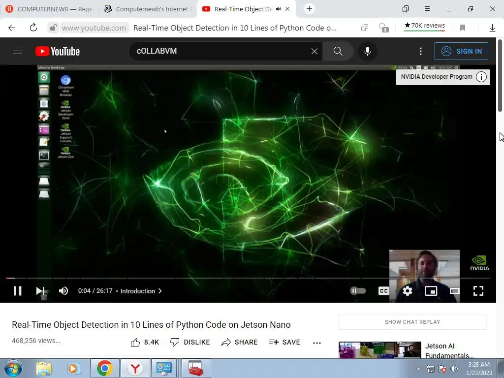Click SHARE below the video
Image resolution: width=504 pixels, height=378 pixels.
pyautogui.click(x=240, y=343)
